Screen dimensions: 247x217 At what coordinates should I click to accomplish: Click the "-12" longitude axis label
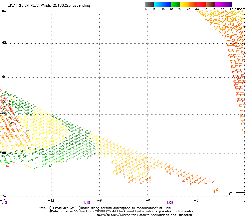tap(51, 200)
